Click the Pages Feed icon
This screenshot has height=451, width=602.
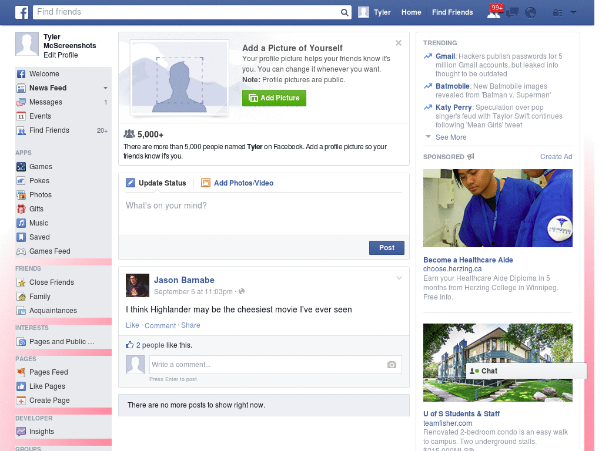click(21, 372)
